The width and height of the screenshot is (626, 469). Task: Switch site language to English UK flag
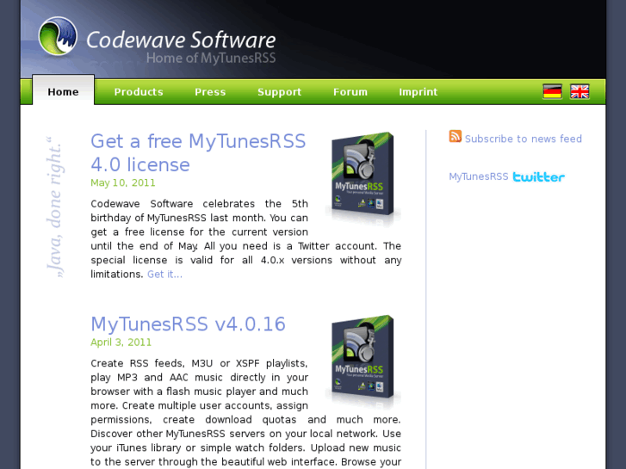(x=580, y=91)
